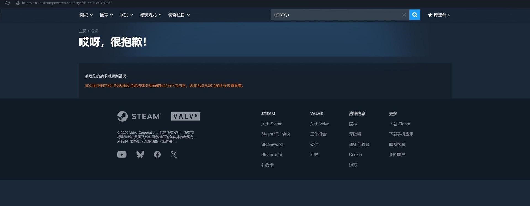Click the 法律信息 footer column heading
Viewport: 530px width, 206px height.
click(357, 114)
